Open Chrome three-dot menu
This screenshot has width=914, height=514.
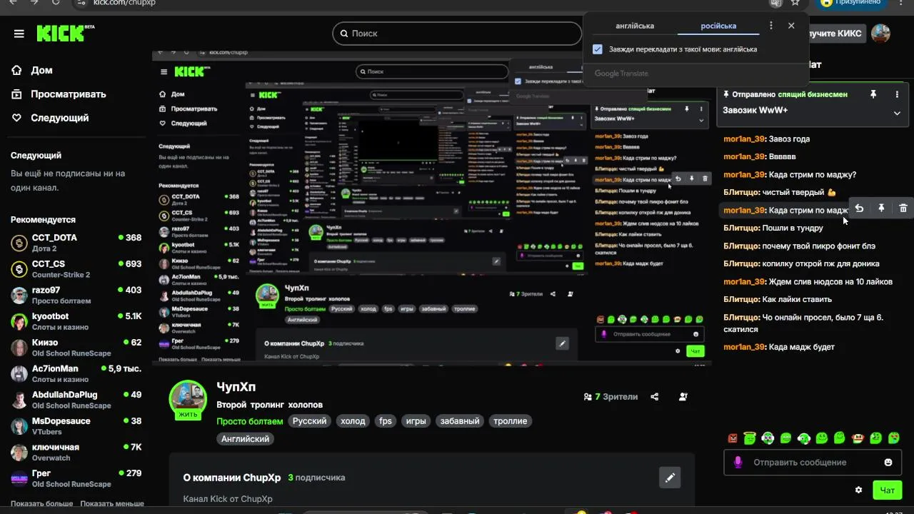coord(901,2)
